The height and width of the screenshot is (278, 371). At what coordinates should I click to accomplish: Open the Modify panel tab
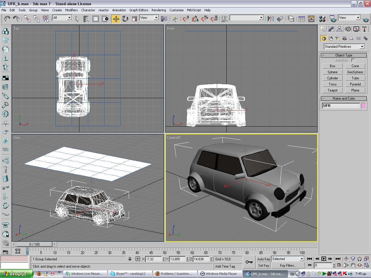click(x=331, y=29)
